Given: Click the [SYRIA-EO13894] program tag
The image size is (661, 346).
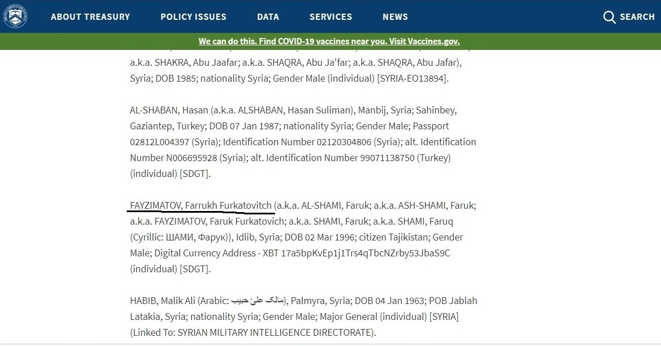Looking at the screenshot, I should 412,78.
